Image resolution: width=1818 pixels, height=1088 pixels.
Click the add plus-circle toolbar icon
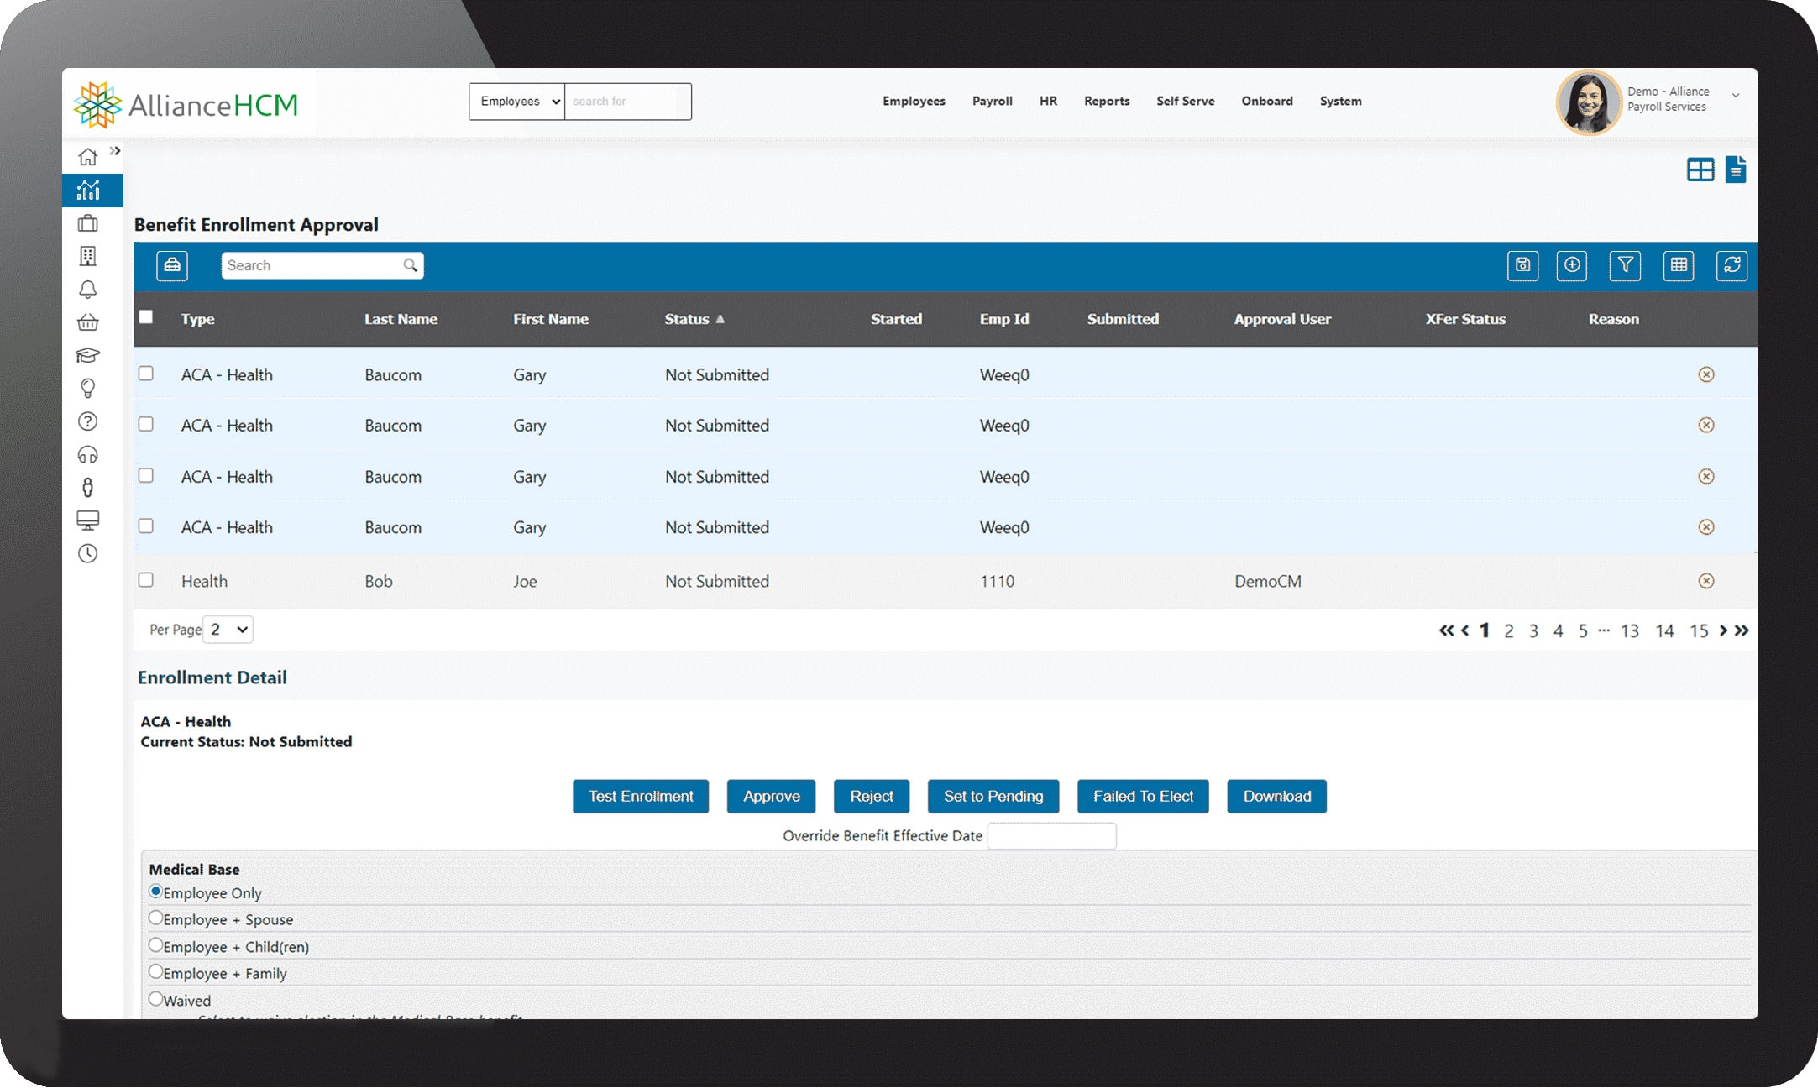point(1571,265)
